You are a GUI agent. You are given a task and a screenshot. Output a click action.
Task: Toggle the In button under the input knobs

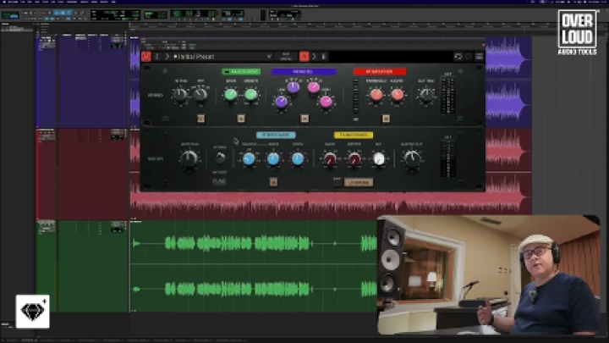[200, 119]
